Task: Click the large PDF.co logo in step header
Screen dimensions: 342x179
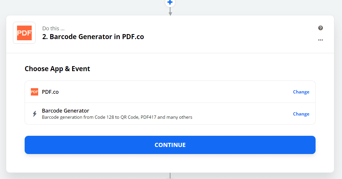Action: [x=24, y=33]
